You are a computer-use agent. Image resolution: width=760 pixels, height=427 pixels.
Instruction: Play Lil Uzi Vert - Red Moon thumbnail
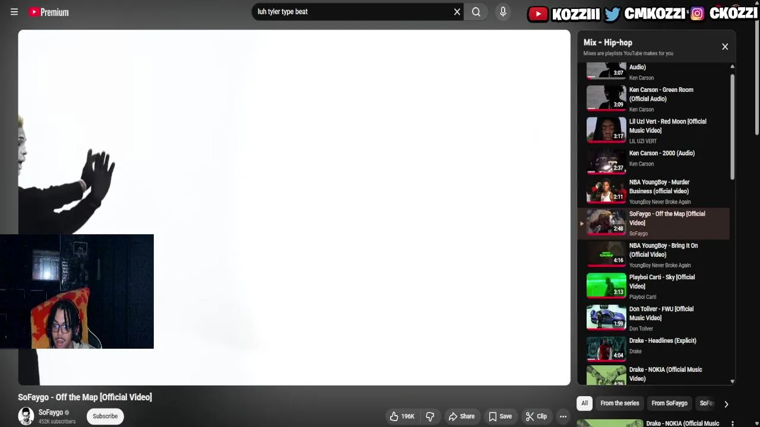tap(606, 130)
